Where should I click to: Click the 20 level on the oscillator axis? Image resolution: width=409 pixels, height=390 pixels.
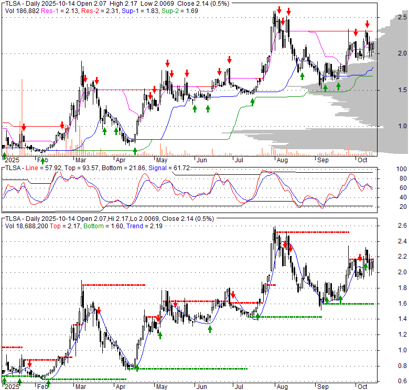[x=403, y=207]
